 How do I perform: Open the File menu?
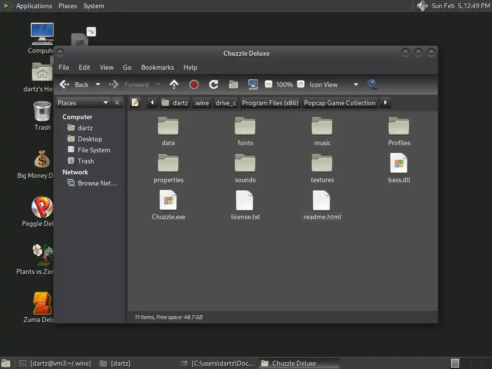[x=64, y=67]
